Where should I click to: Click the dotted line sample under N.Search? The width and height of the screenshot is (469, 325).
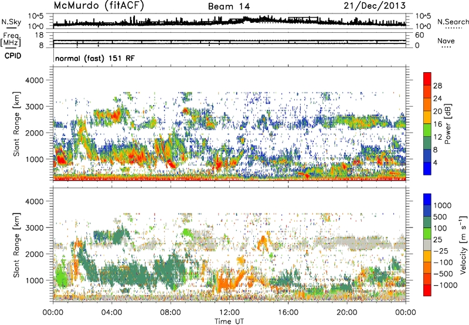click(454, 28)
